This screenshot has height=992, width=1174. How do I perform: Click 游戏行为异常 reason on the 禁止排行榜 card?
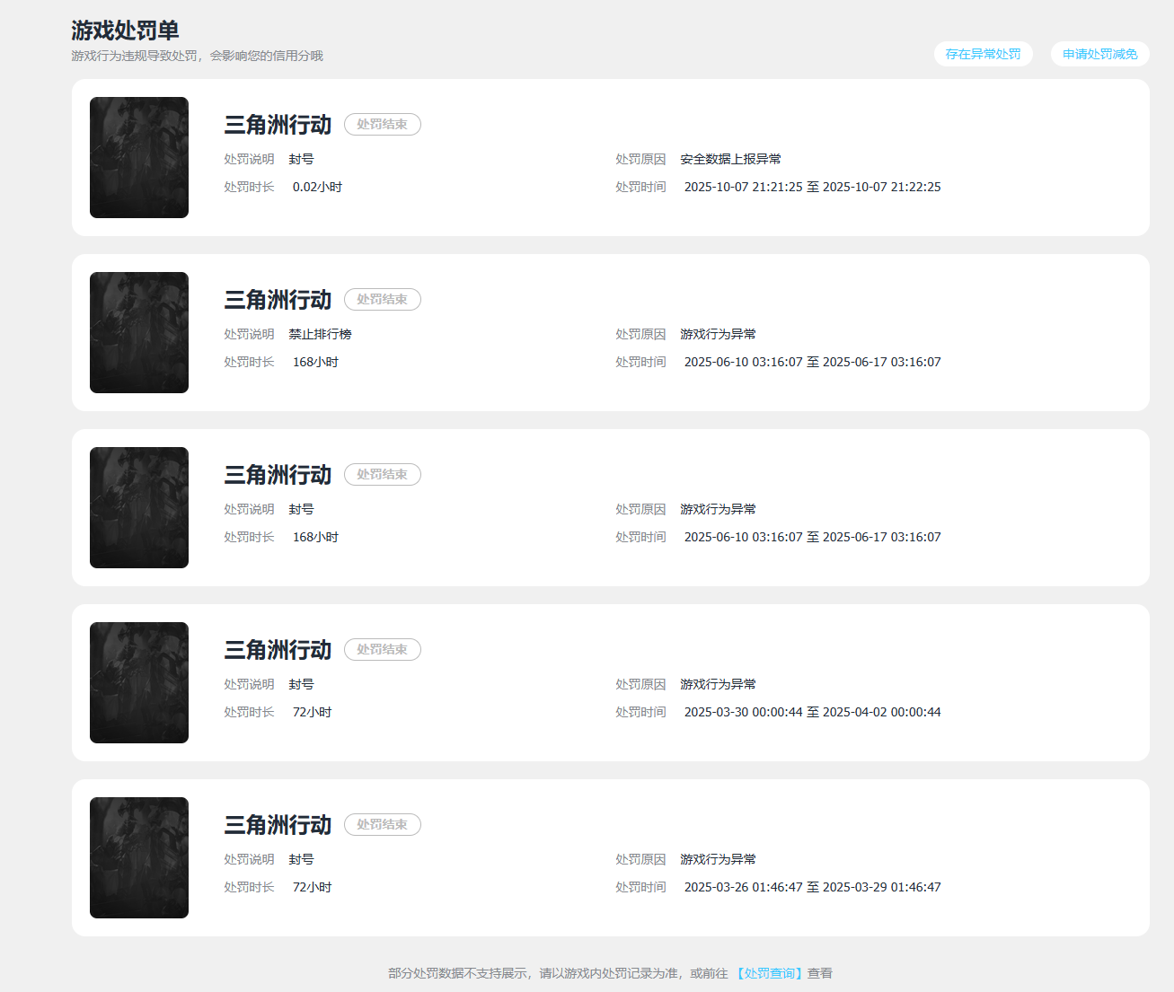point(718,334)
